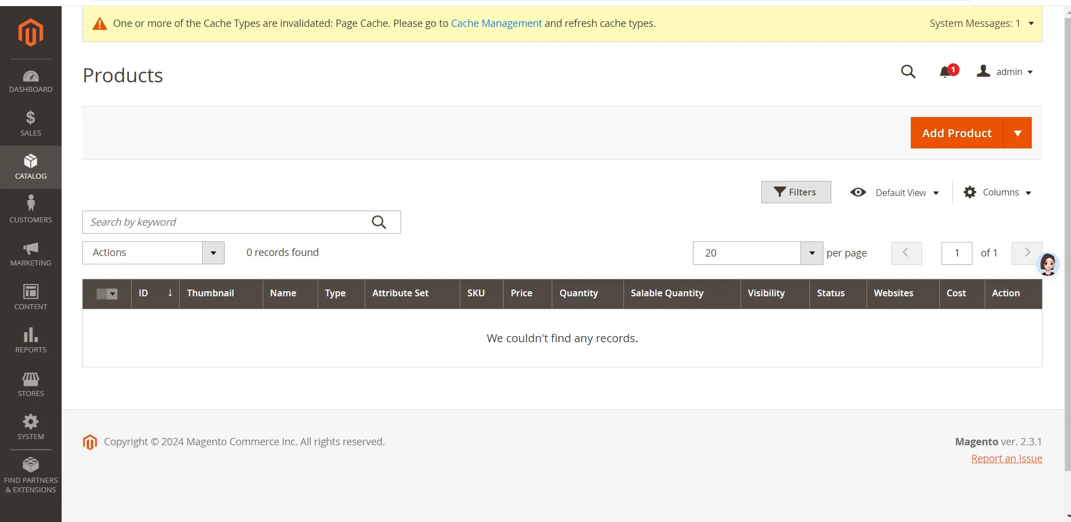Image resolution: width=1071 pixels, height=522 pixels.
Task: Open the Stores menu
Action: [31, 384]
